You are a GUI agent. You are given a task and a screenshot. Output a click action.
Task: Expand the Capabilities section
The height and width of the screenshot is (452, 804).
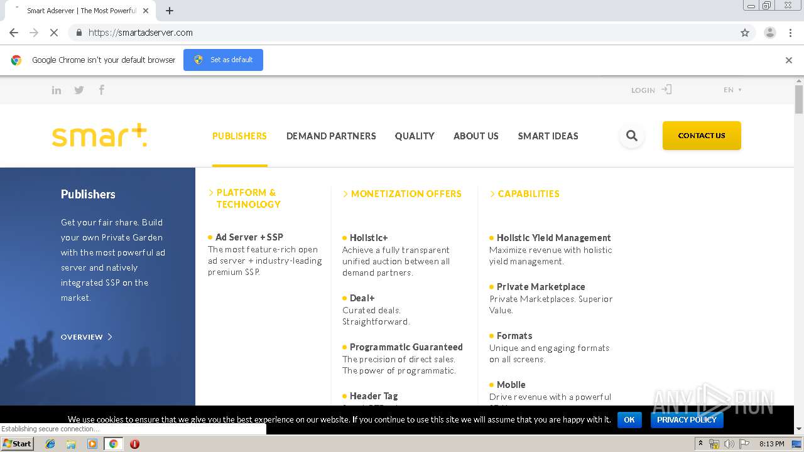click(x=524, y=194)
